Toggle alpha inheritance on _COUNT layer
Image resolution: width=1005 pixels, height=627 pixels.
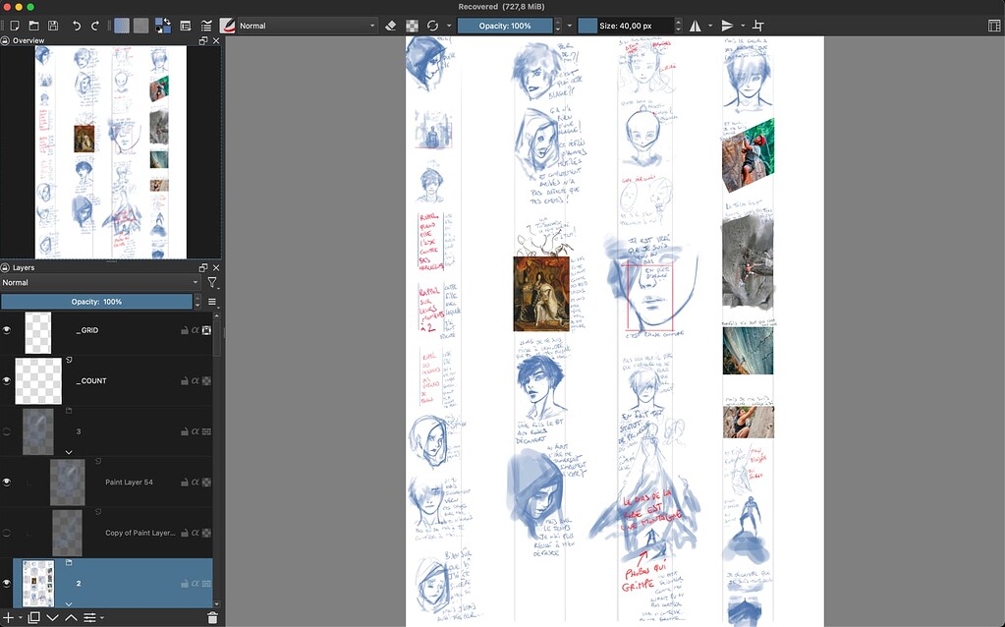pyautogui.click(x=195, y=380)
